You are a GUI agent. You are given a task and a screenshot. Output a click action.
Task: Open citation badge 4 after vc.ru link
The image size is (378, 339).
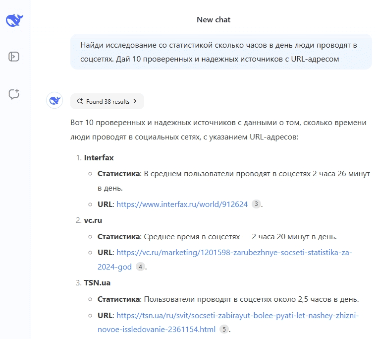pos(141,267)
